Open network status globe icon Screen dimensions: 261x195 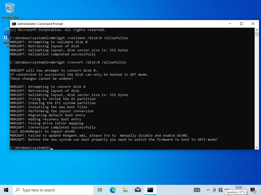click(x=220, y=190)
